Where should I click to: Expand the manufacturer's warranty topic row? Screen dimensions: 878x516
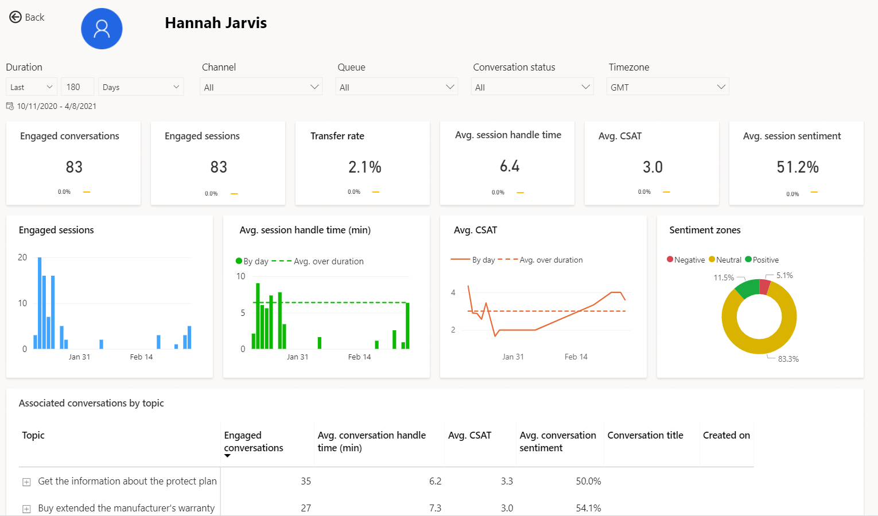click(x=26, y=509)
